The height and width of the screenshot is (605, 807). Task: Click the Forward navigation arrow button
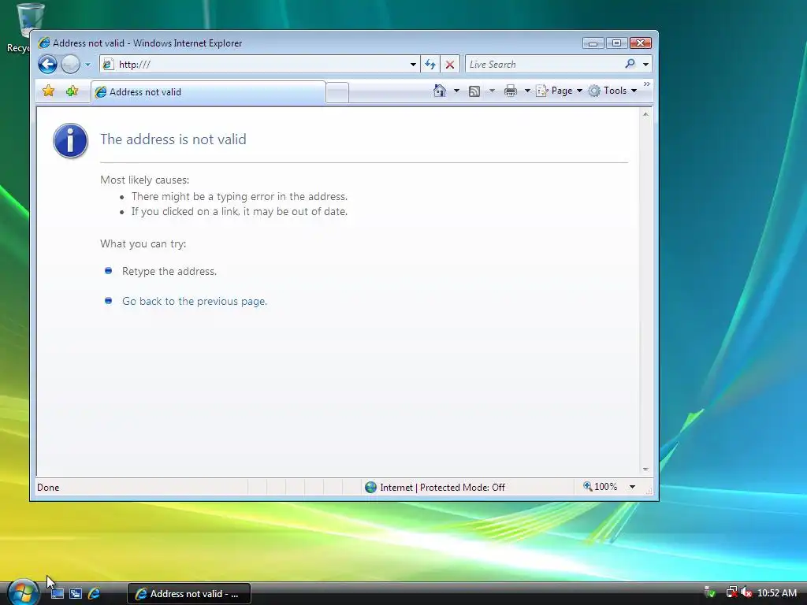point(70,65)
